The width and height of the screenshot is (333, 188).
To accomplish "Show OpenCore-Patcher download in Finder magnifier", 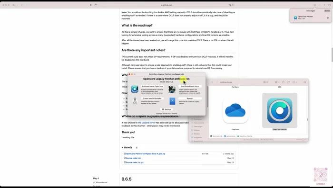I will coord(328,18).
